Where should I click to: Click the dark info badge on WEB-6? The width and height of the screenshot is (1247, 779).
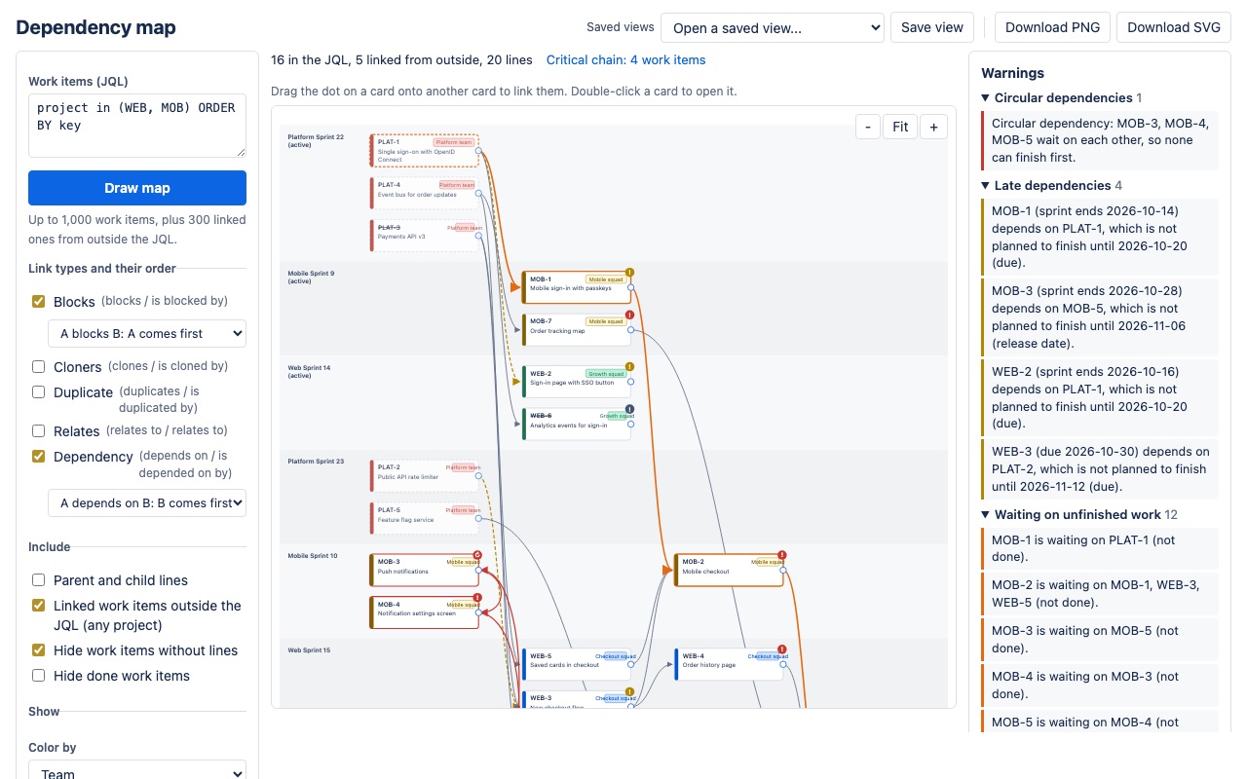pyautogui.click(x=630, y=409)
